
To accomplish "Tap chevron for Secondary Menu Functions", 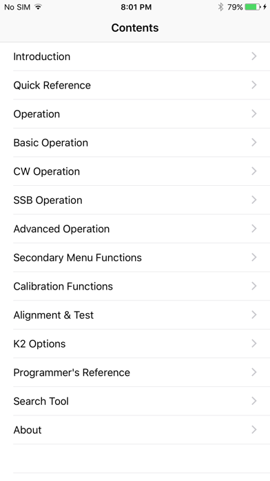I will pyautogui.click(x=253, y=257).
